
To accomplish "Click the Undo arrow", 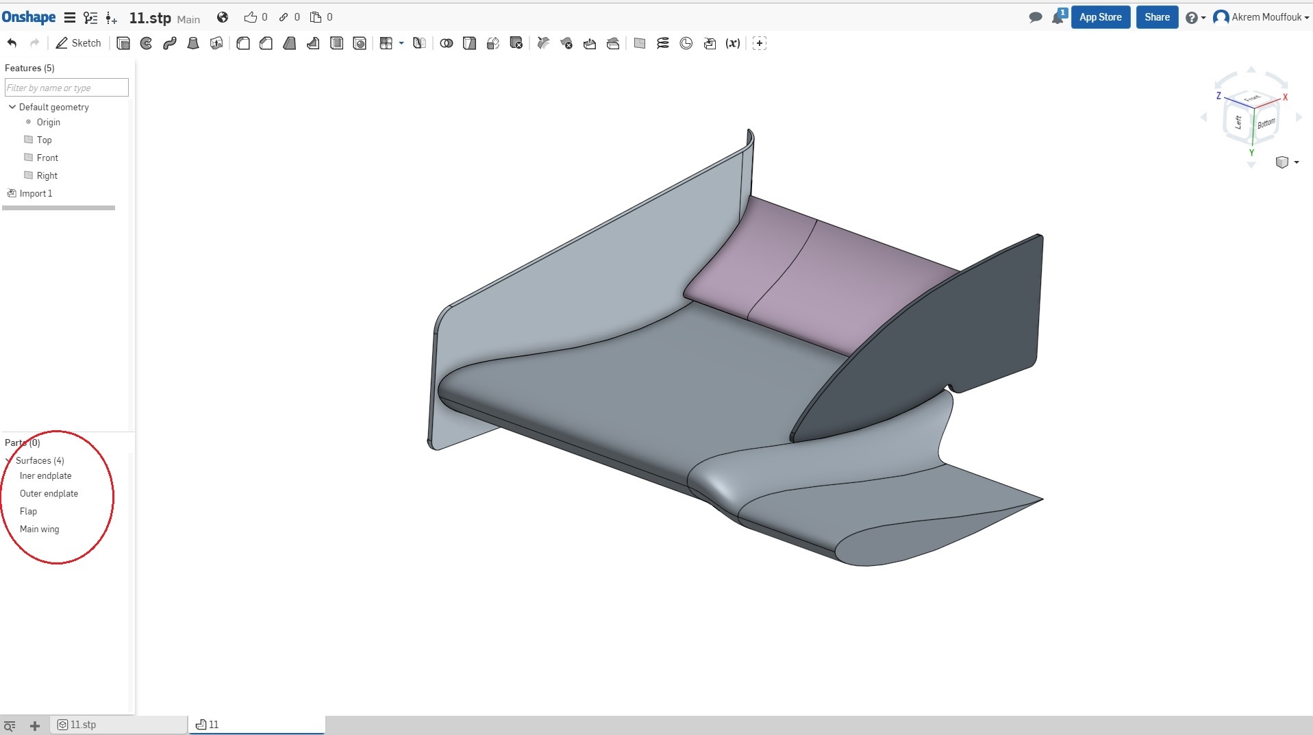I will [12, 43].
